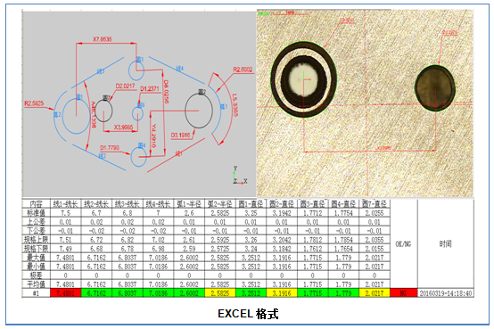The width and height of the screenshot is (494, 329).
Task: Select the R2.6002 radius label
Action: click(x=243, y=70)
